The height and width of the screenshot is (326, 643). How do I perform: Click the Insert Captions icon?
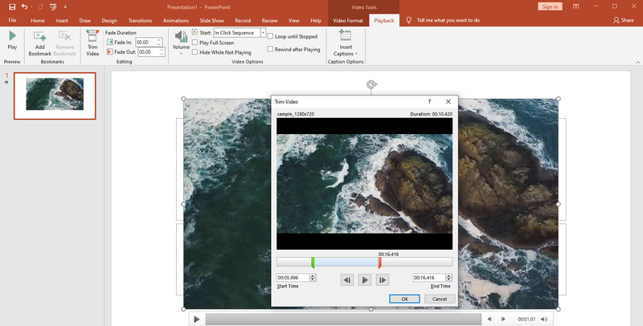[346, 37]
